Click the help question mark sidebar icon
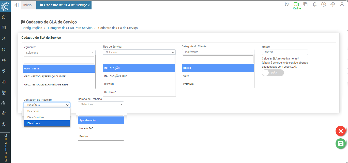348x163 pixels. tap(4, 124)
